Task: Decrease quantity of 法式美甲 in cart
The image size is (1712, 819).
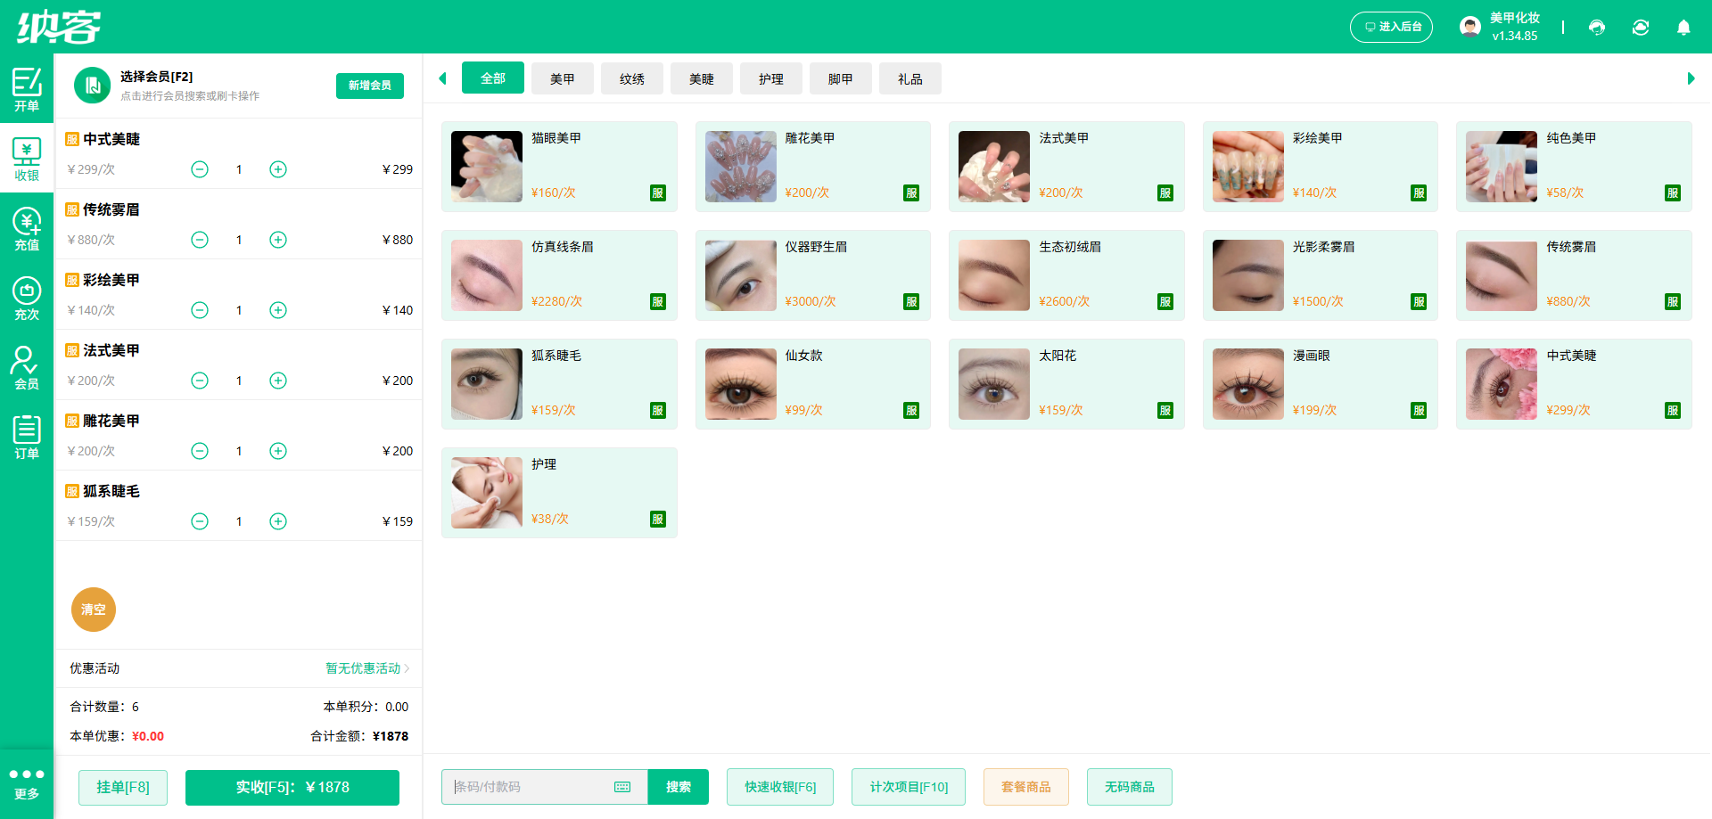Action: click(200, 381)
